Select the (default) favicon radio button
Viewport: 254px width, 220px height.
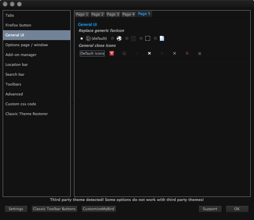pos(81,38)
